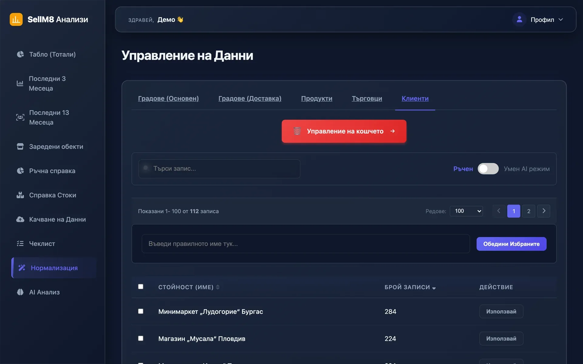Click the pie chart icon beside Табло (Тотали)
Screen dimensions: 583x364
(20, 54)
